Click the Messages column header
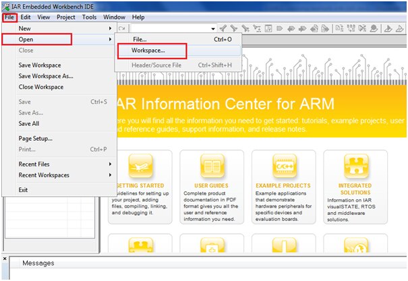 point(38,263)
